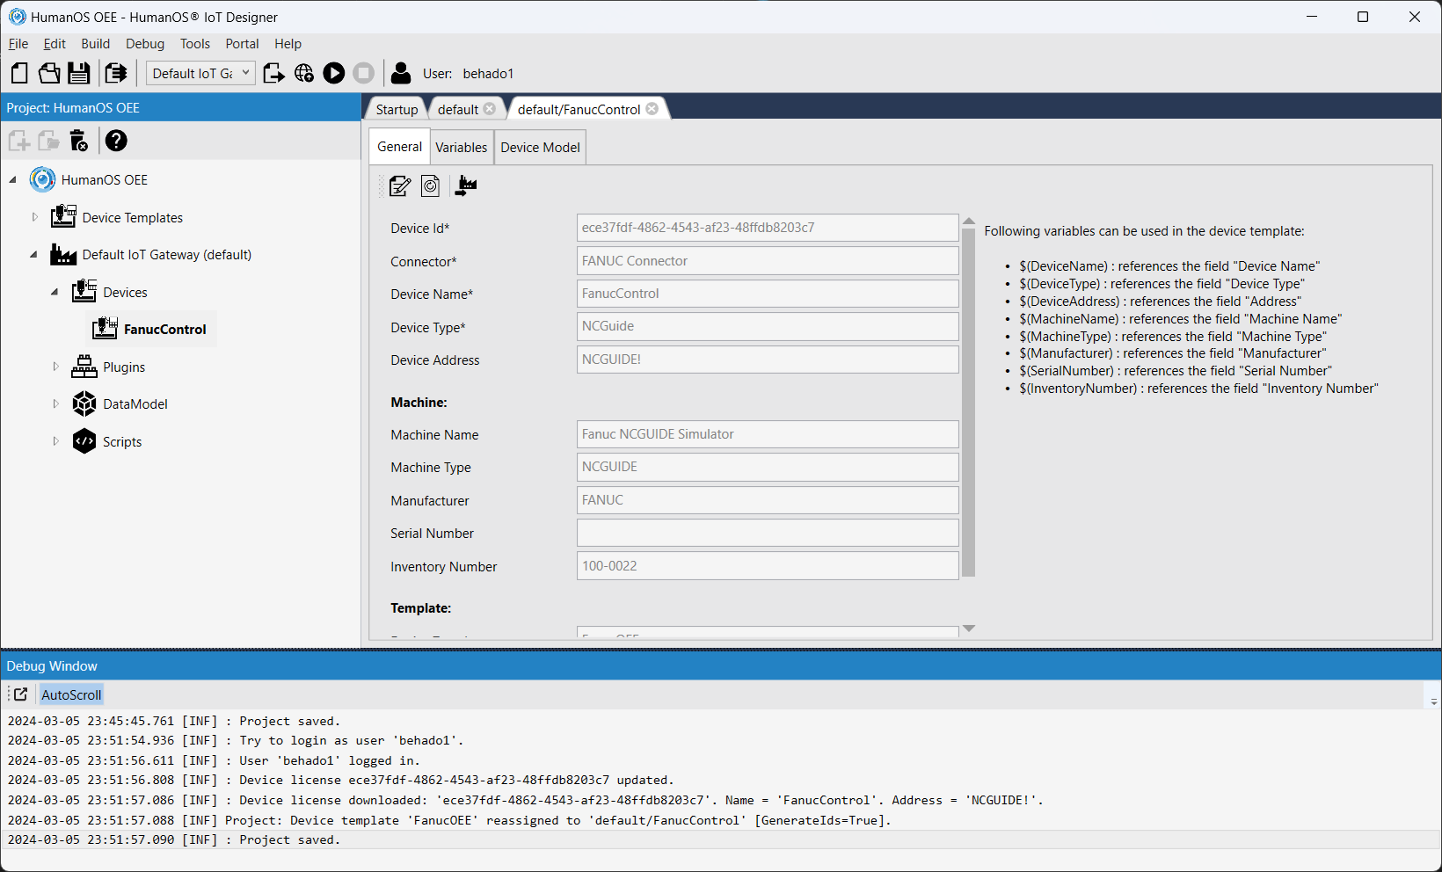Click the delete trash icon in project panel
The image size is (1442, 872).
79,141
